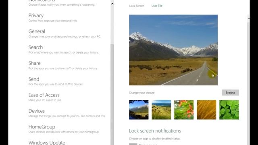The image size is (258, 145).
Task: Click the categories list scroll up arrow
Action: point(112,4)
